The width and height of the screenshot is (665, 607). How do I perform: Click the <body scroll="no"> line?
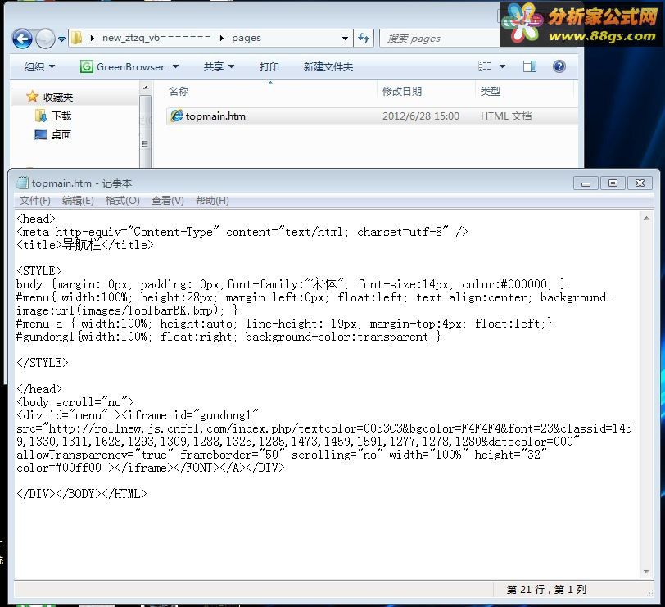75,402
